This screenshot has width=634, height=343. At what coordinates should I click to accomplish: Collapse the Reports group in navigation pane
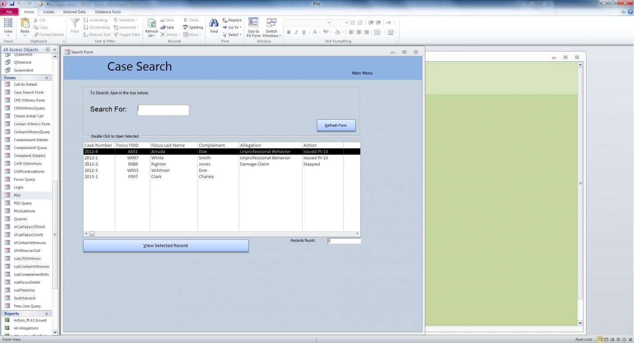47,314
